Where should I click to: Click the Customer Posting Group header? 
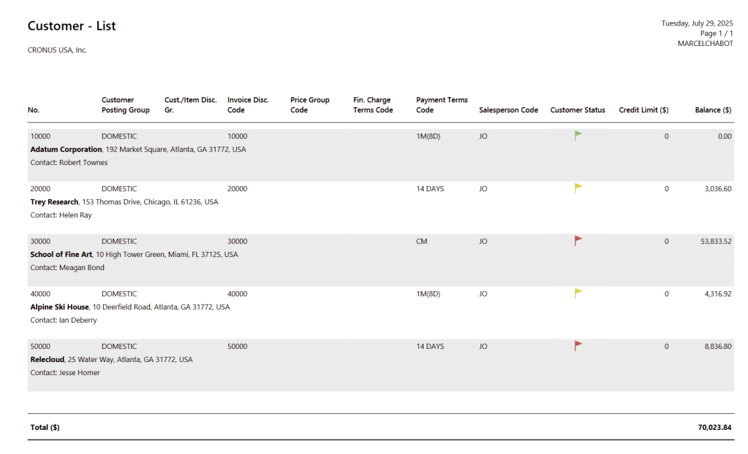pos(125,105)
